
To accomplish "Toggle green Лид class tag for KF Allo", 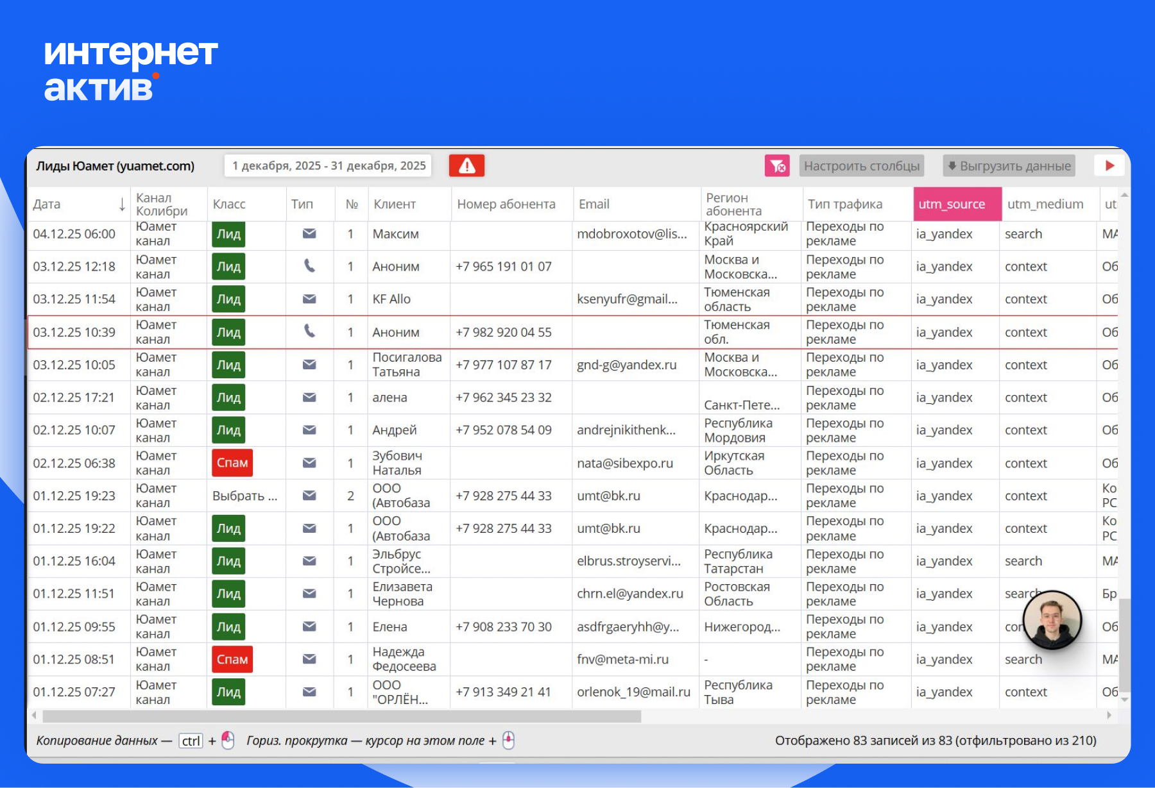I will point(228,299).
